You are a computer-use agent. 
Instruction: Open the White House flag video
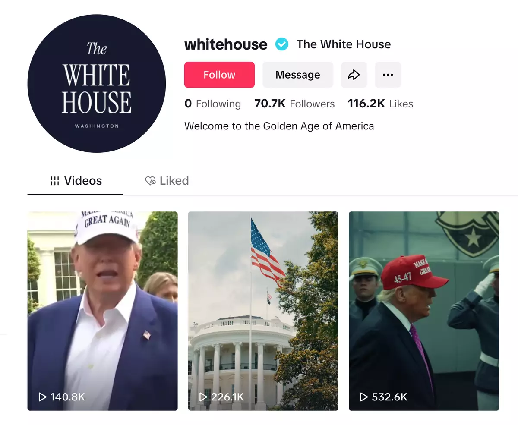pos(263,311)
